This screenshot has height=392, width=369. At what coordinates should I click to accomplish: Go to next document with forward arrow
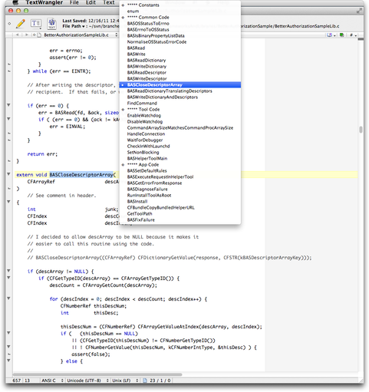coord(26,35)
